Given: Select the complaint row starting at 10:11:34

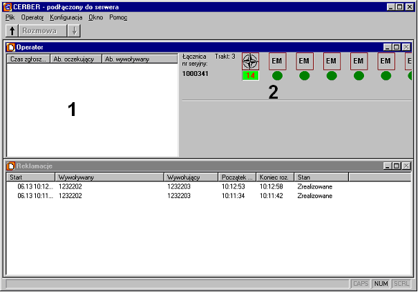Looking at the screenshot, I should coord(173,195).
